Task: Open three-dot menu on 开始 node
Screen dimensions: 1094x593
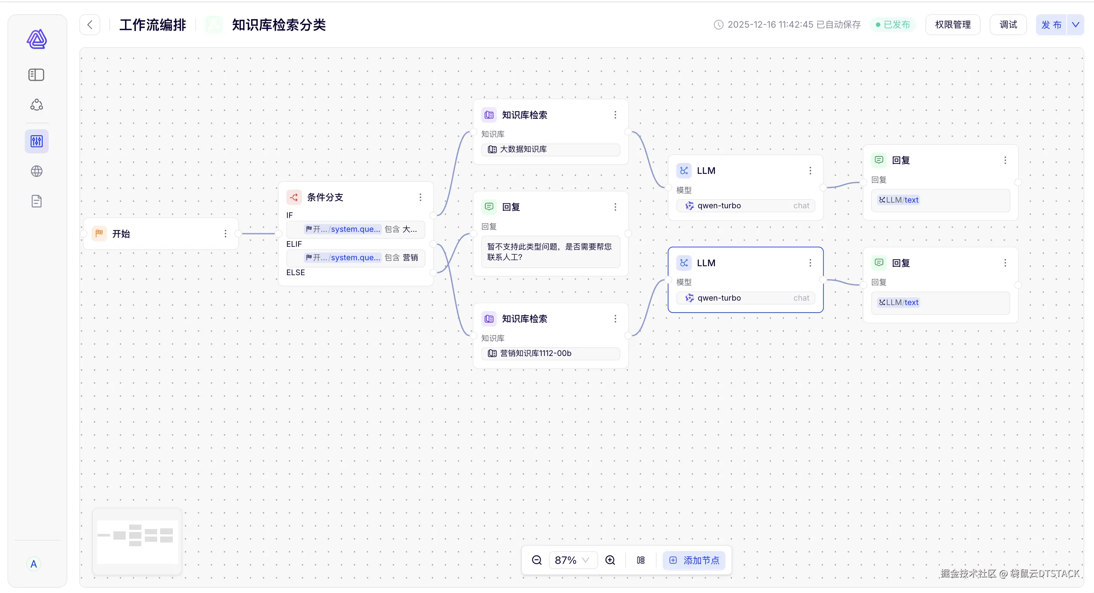Action: tap(225, 233)
